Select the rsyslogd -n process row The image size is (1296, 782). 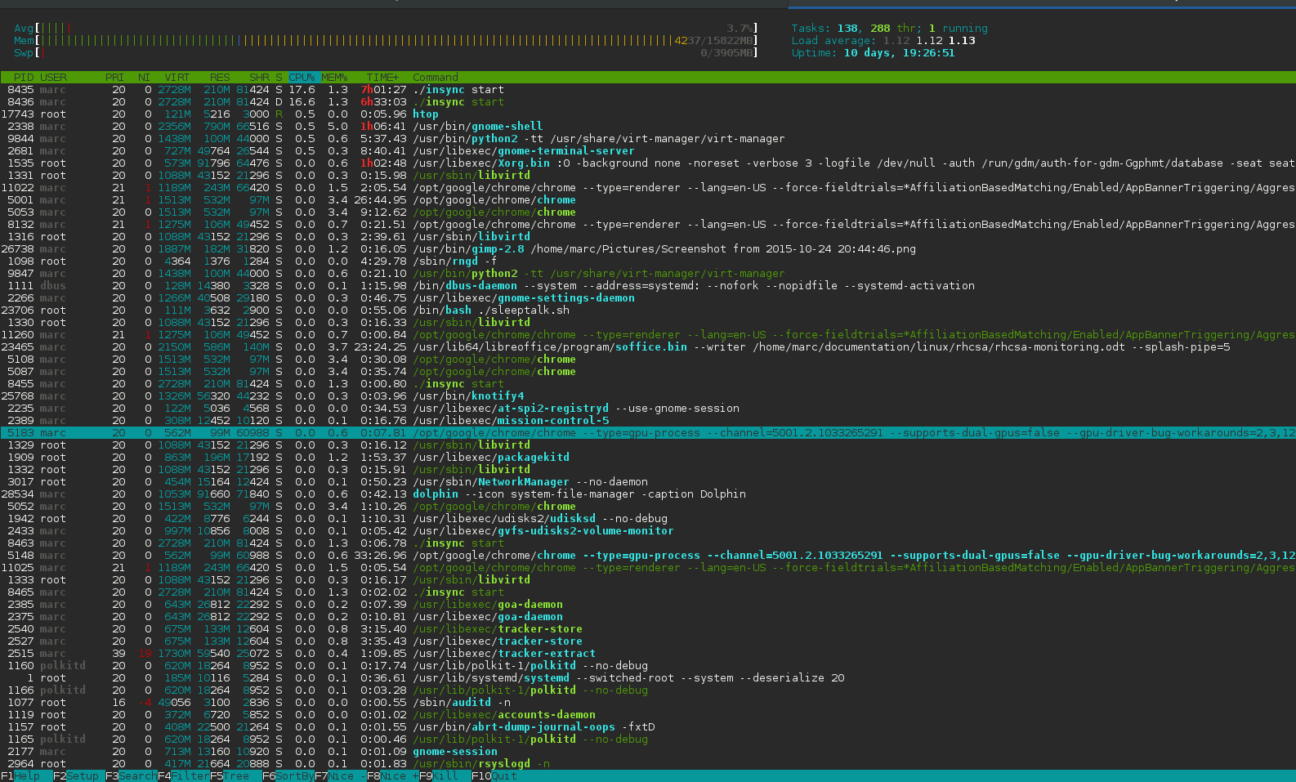pyautogui.click(x=648, y=764)
